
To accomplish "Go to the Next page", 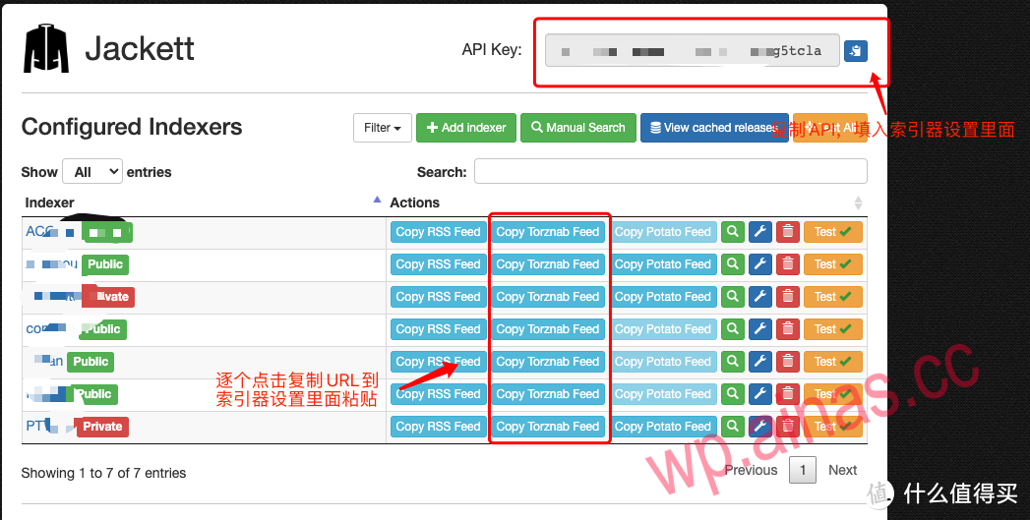I will (x=843, y=470).
